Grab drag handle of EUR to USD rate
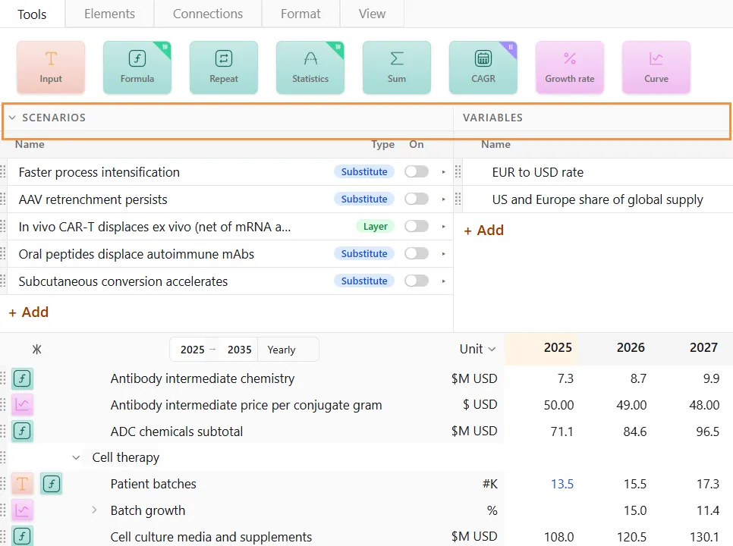The image size is (733, 546). pos(458,172)
